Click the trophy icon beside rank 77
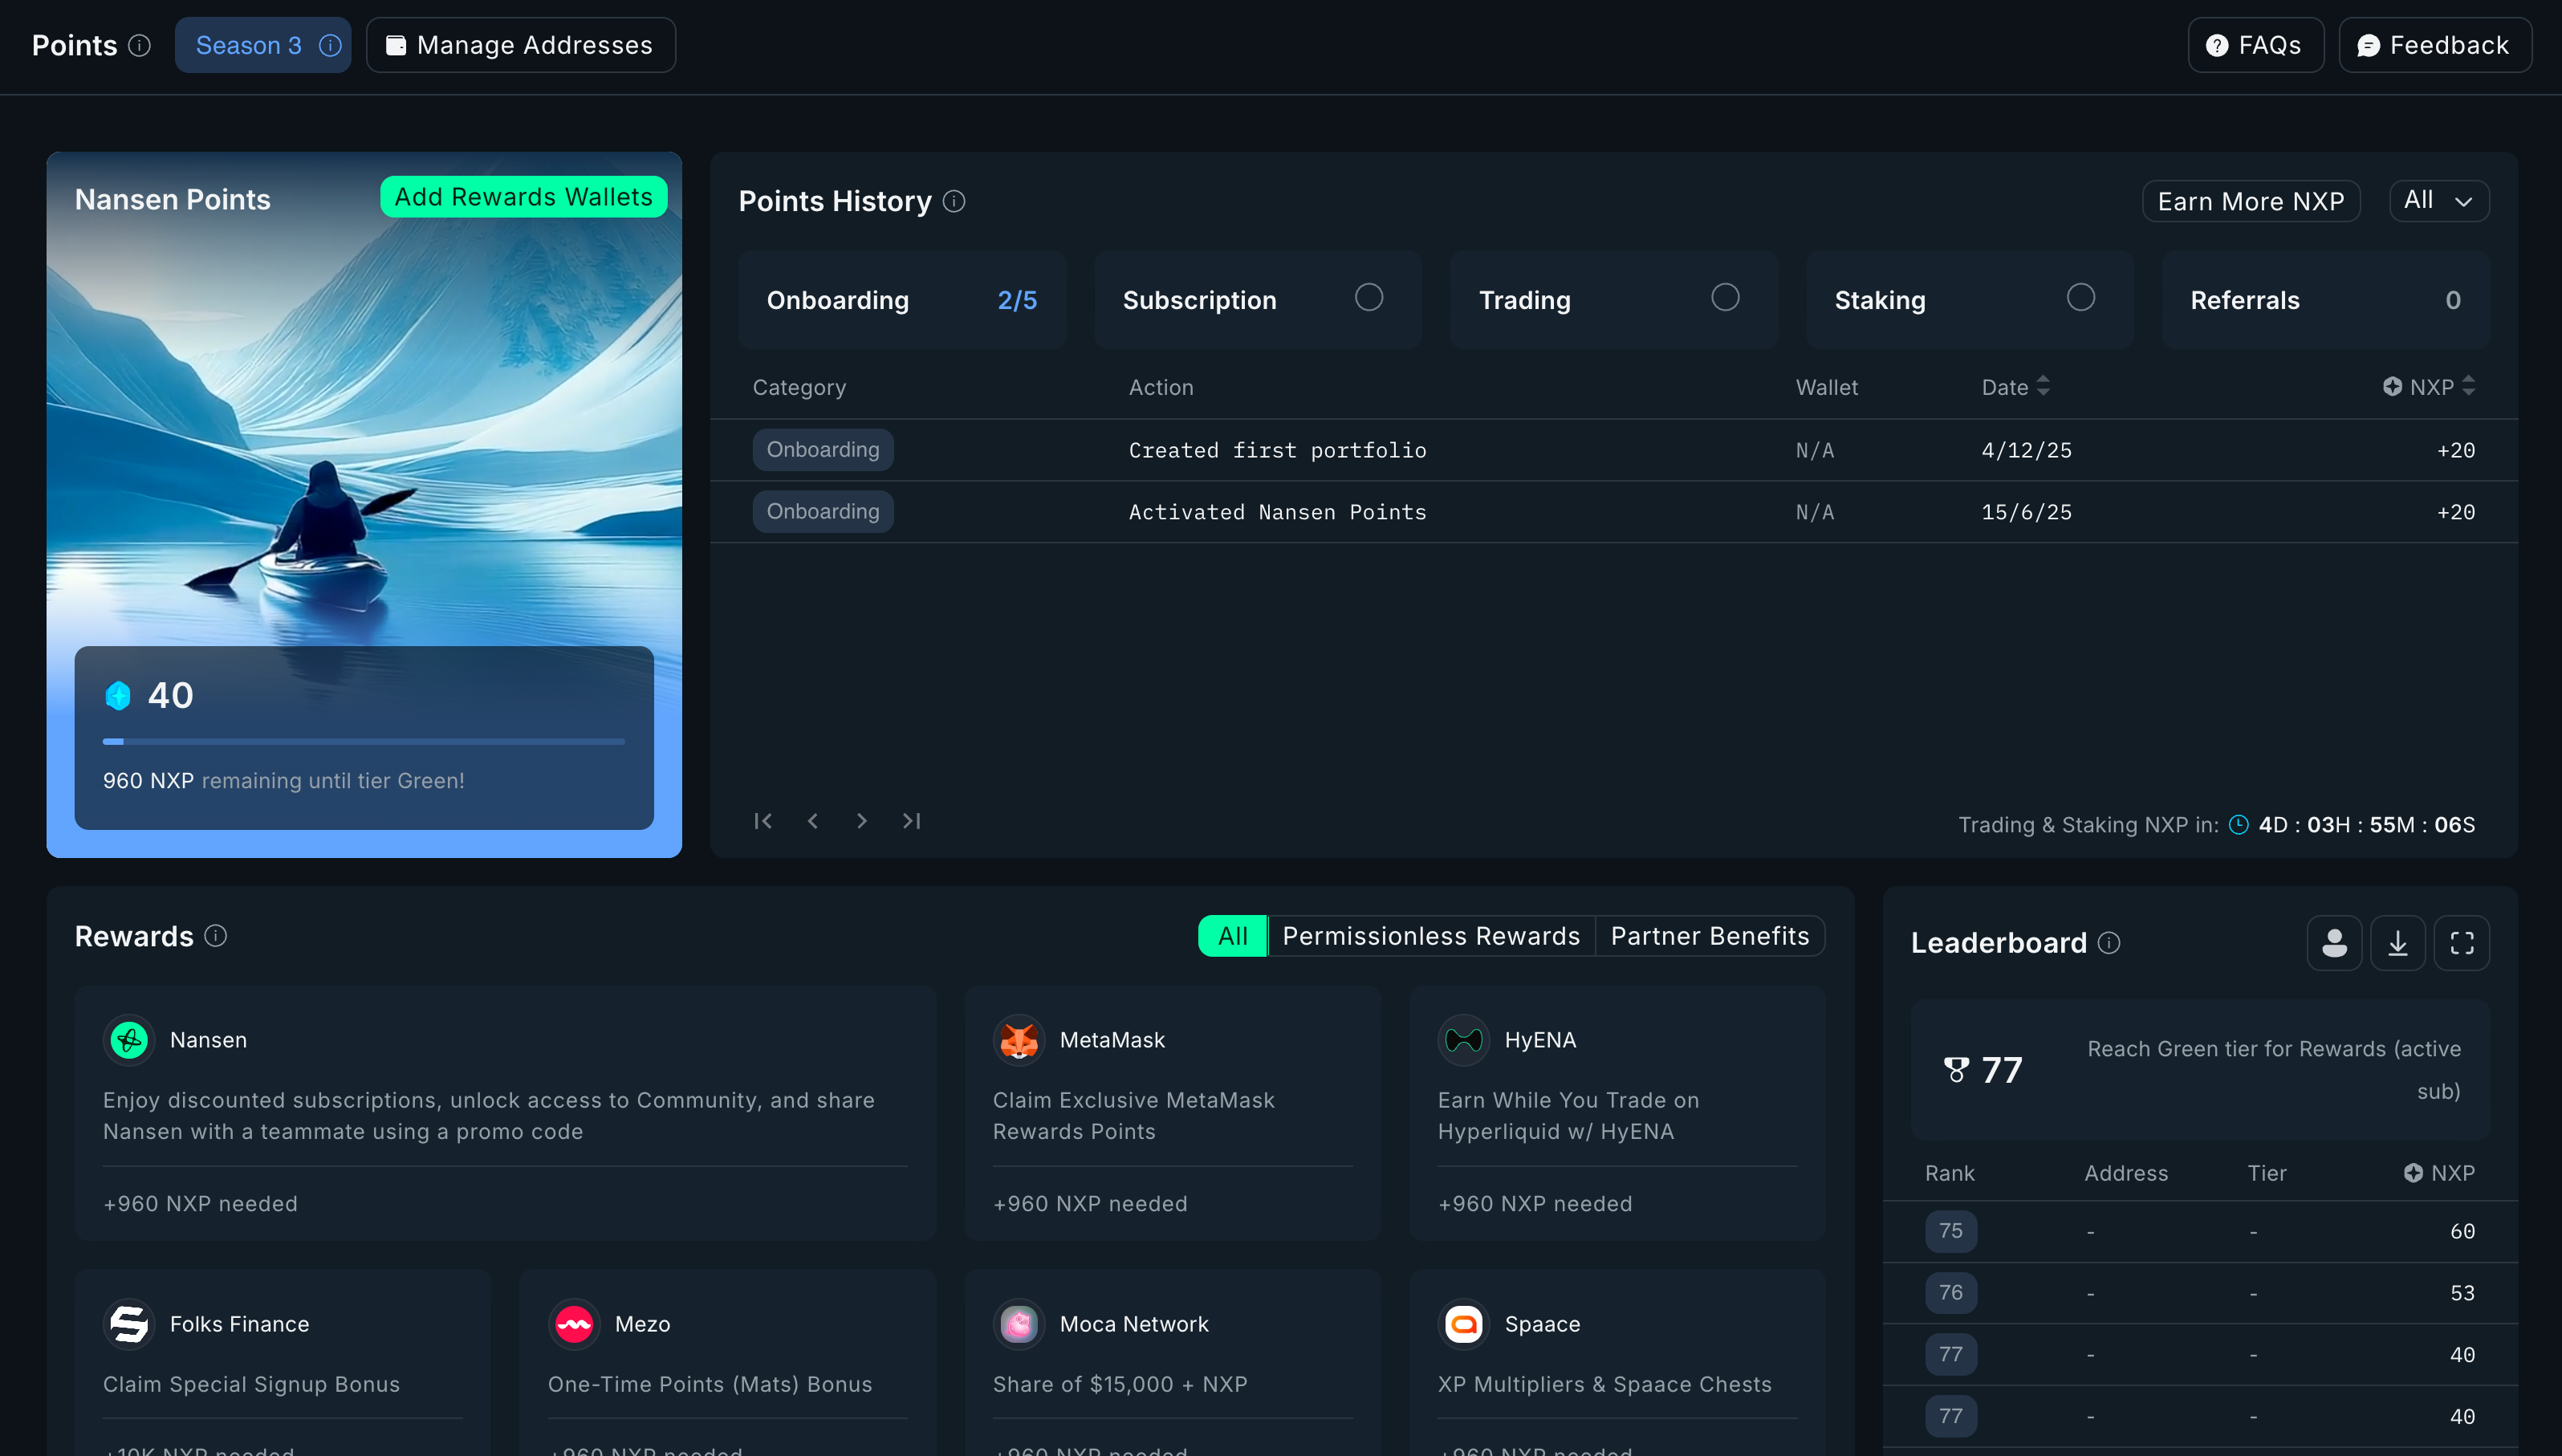Viewport: 2562px width, 1456px height. click(x=1956, y=1069)
